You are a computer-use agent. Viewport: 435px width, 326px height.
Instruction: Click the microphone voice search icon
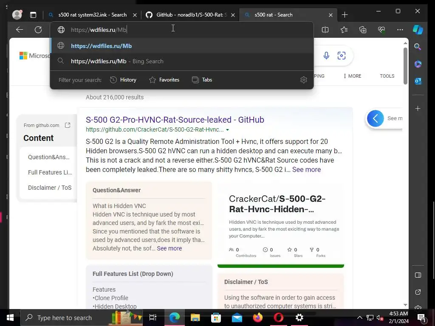[x=326, y=56]
